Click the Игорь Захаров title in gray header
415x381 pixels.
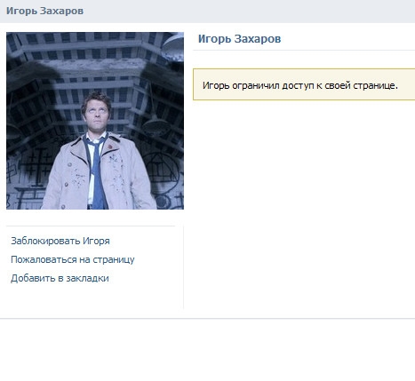click(44, 11)
